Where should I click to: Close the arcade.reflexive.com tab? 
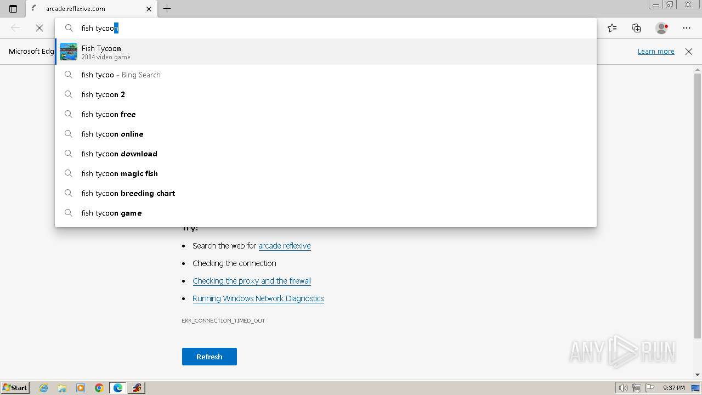point(149,9)
